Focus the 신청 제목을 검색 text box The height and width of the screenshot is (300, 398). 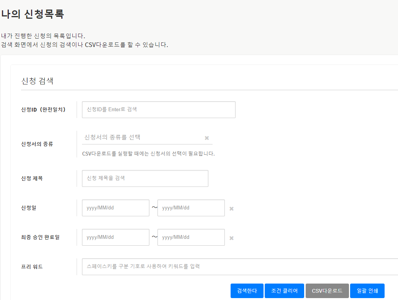[x=145, y=178]
